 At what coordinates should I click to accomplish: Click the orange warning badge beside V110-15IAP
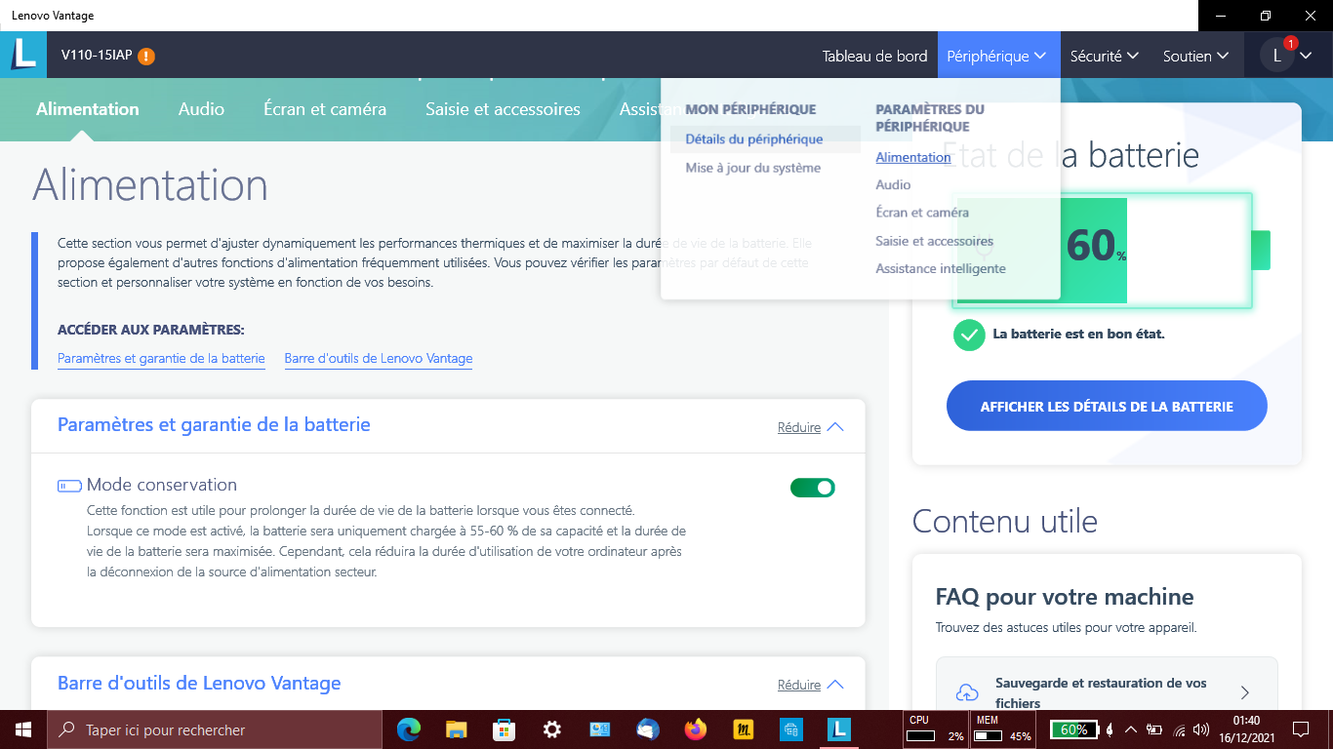(x=146, y=57)
